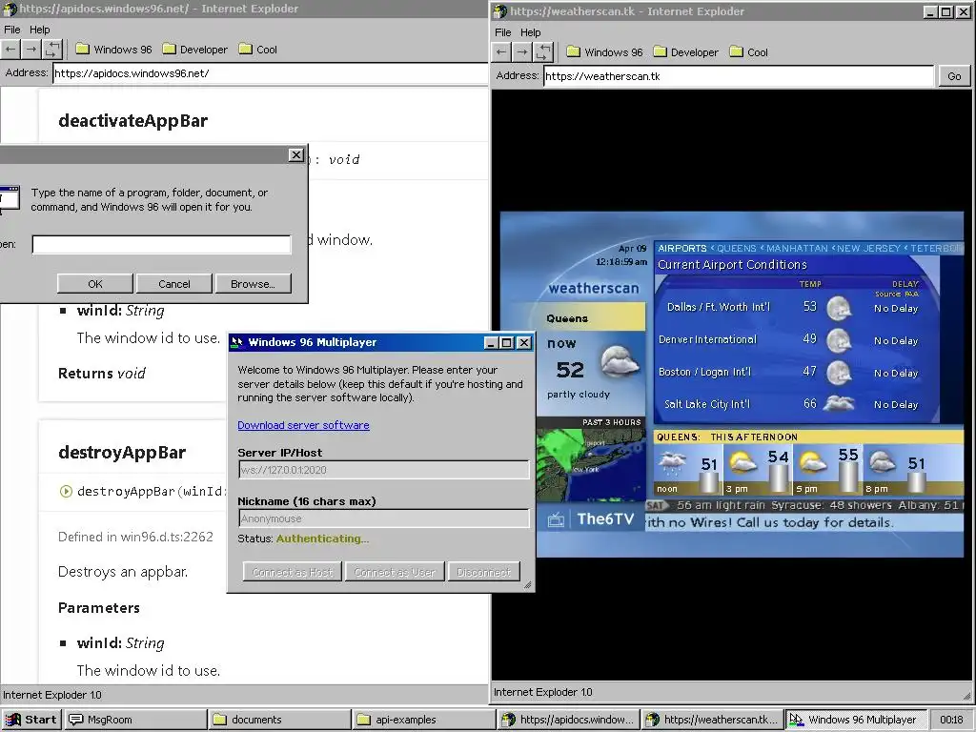976x732 pixels.
Task: Open Help menu in weatherscan window
Action: click(531, 32)
